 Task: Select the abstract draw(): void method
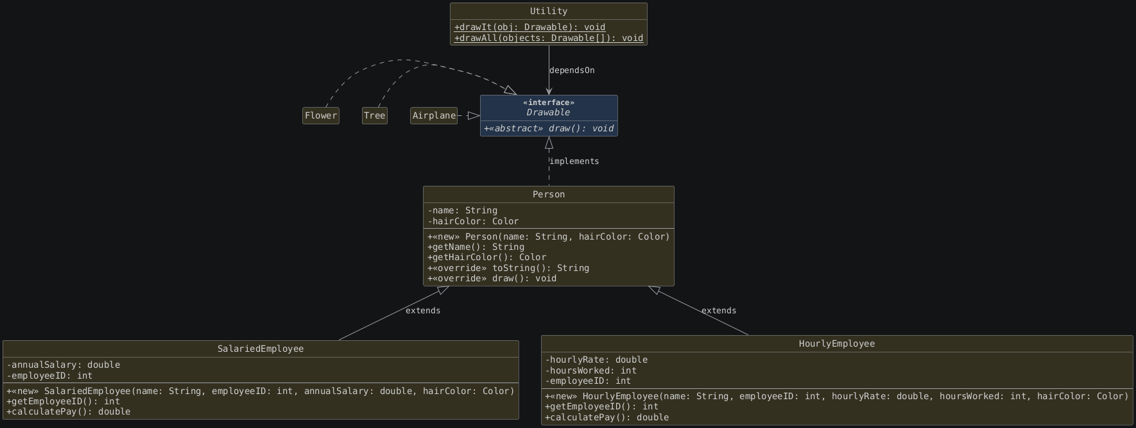(549, 128)
